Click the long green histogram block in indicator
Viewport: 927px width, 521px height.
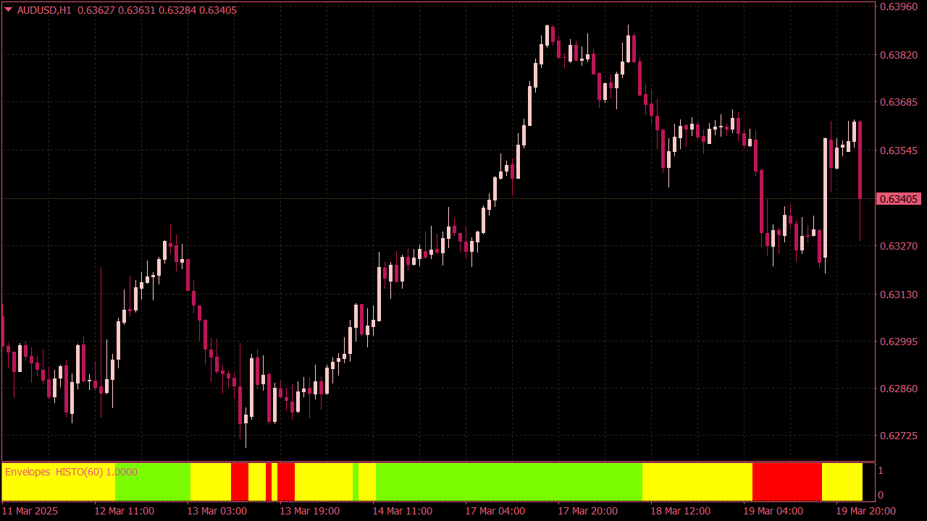pos(509,482)
